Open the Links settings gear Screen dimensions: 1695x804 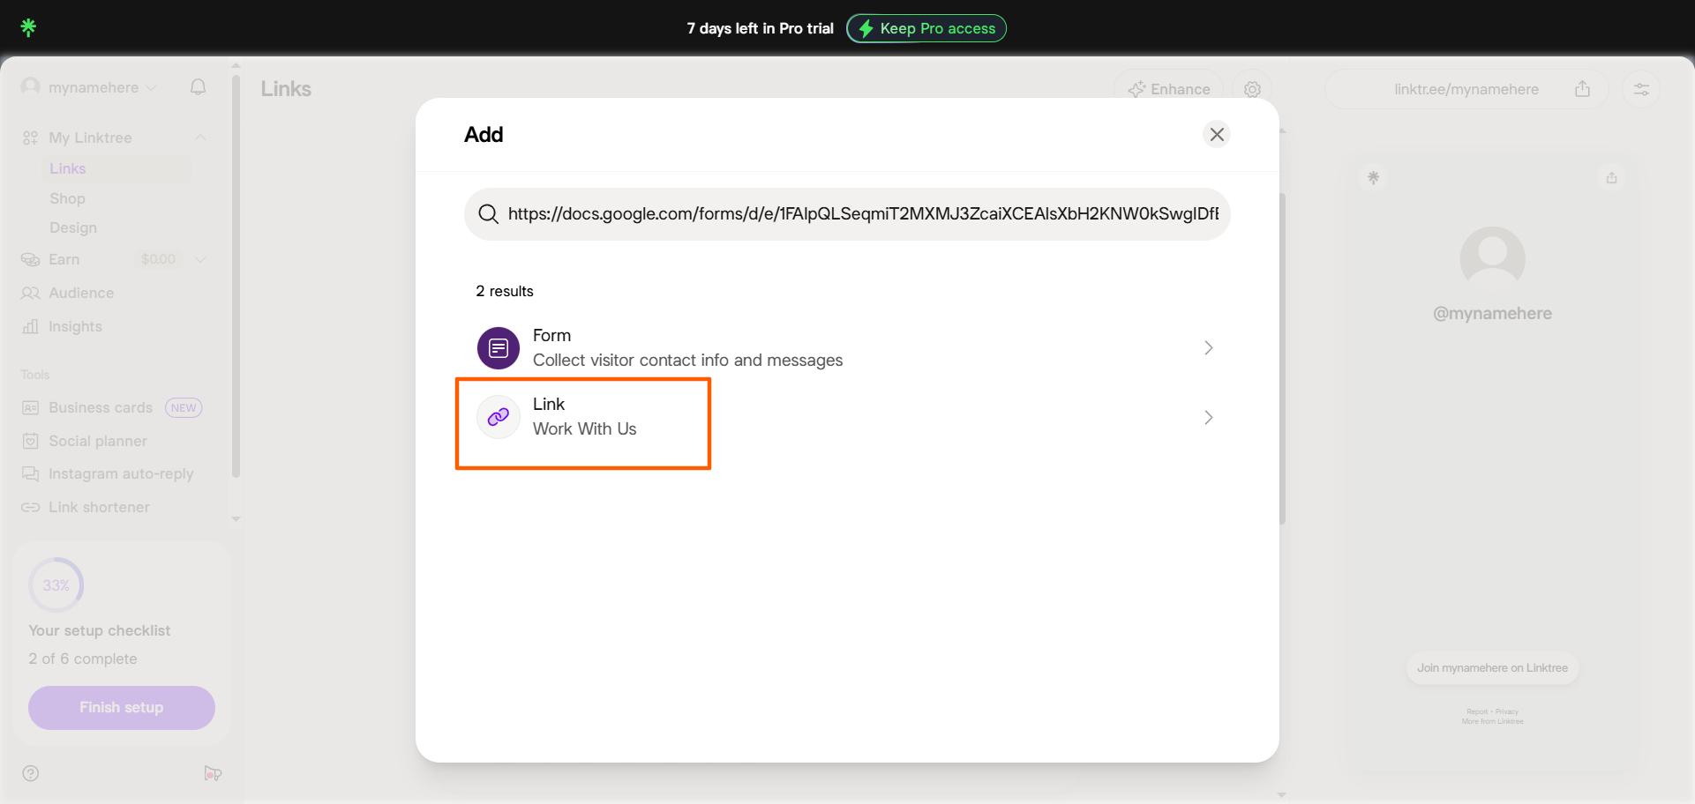click(x=1252, y=89)
